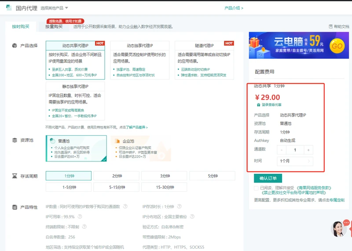Click the 国内代理 page title
The image size is (352, 251).
pyautogui.click(x=26, y=8)
